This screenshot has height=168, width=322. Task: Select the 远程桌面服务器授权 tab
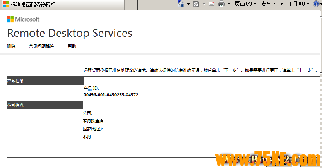[x=62, y=5]
